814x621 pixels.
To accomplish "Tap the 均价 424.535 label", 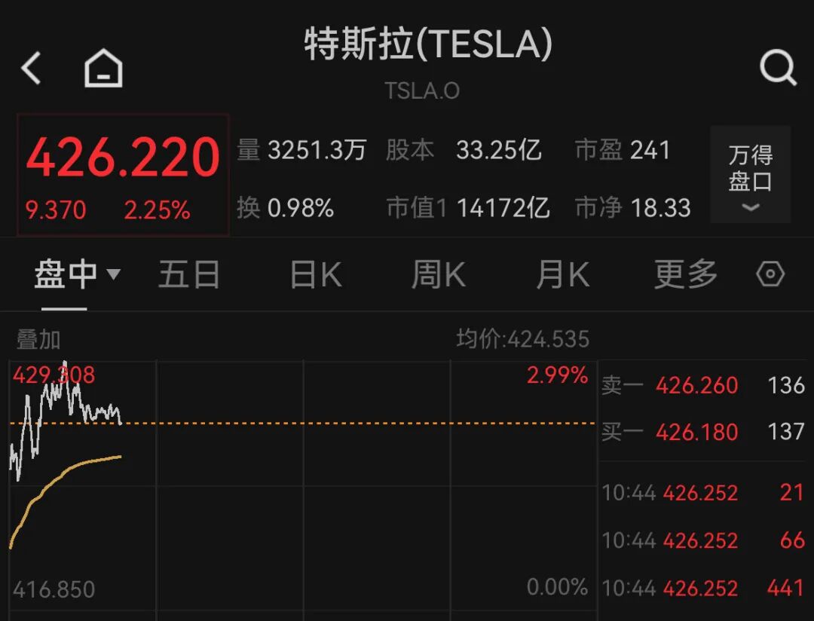I will tap(522, 339).
